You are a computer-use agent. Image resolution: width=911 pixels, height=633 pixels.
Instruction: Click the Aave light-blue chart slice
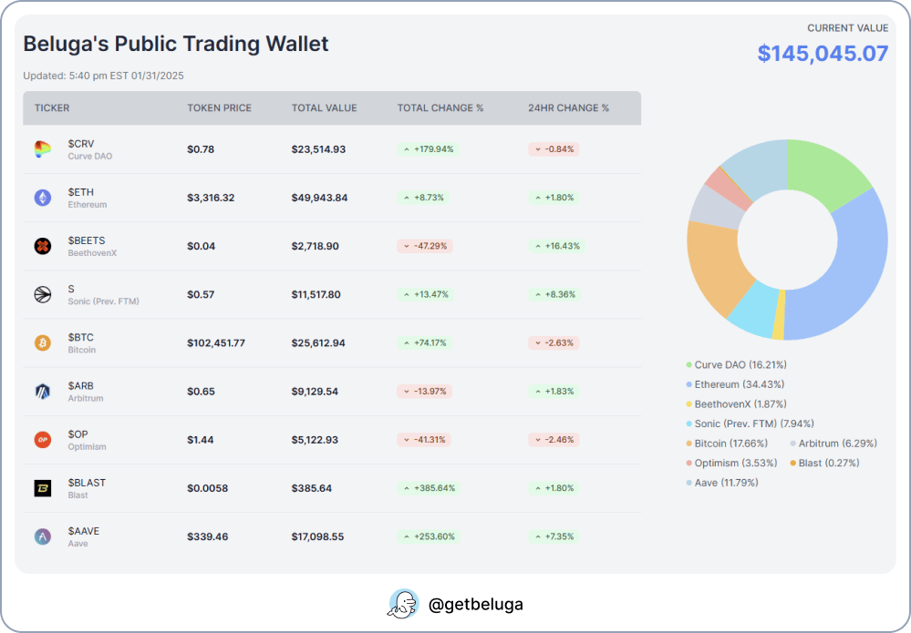(x=758, y=167)
